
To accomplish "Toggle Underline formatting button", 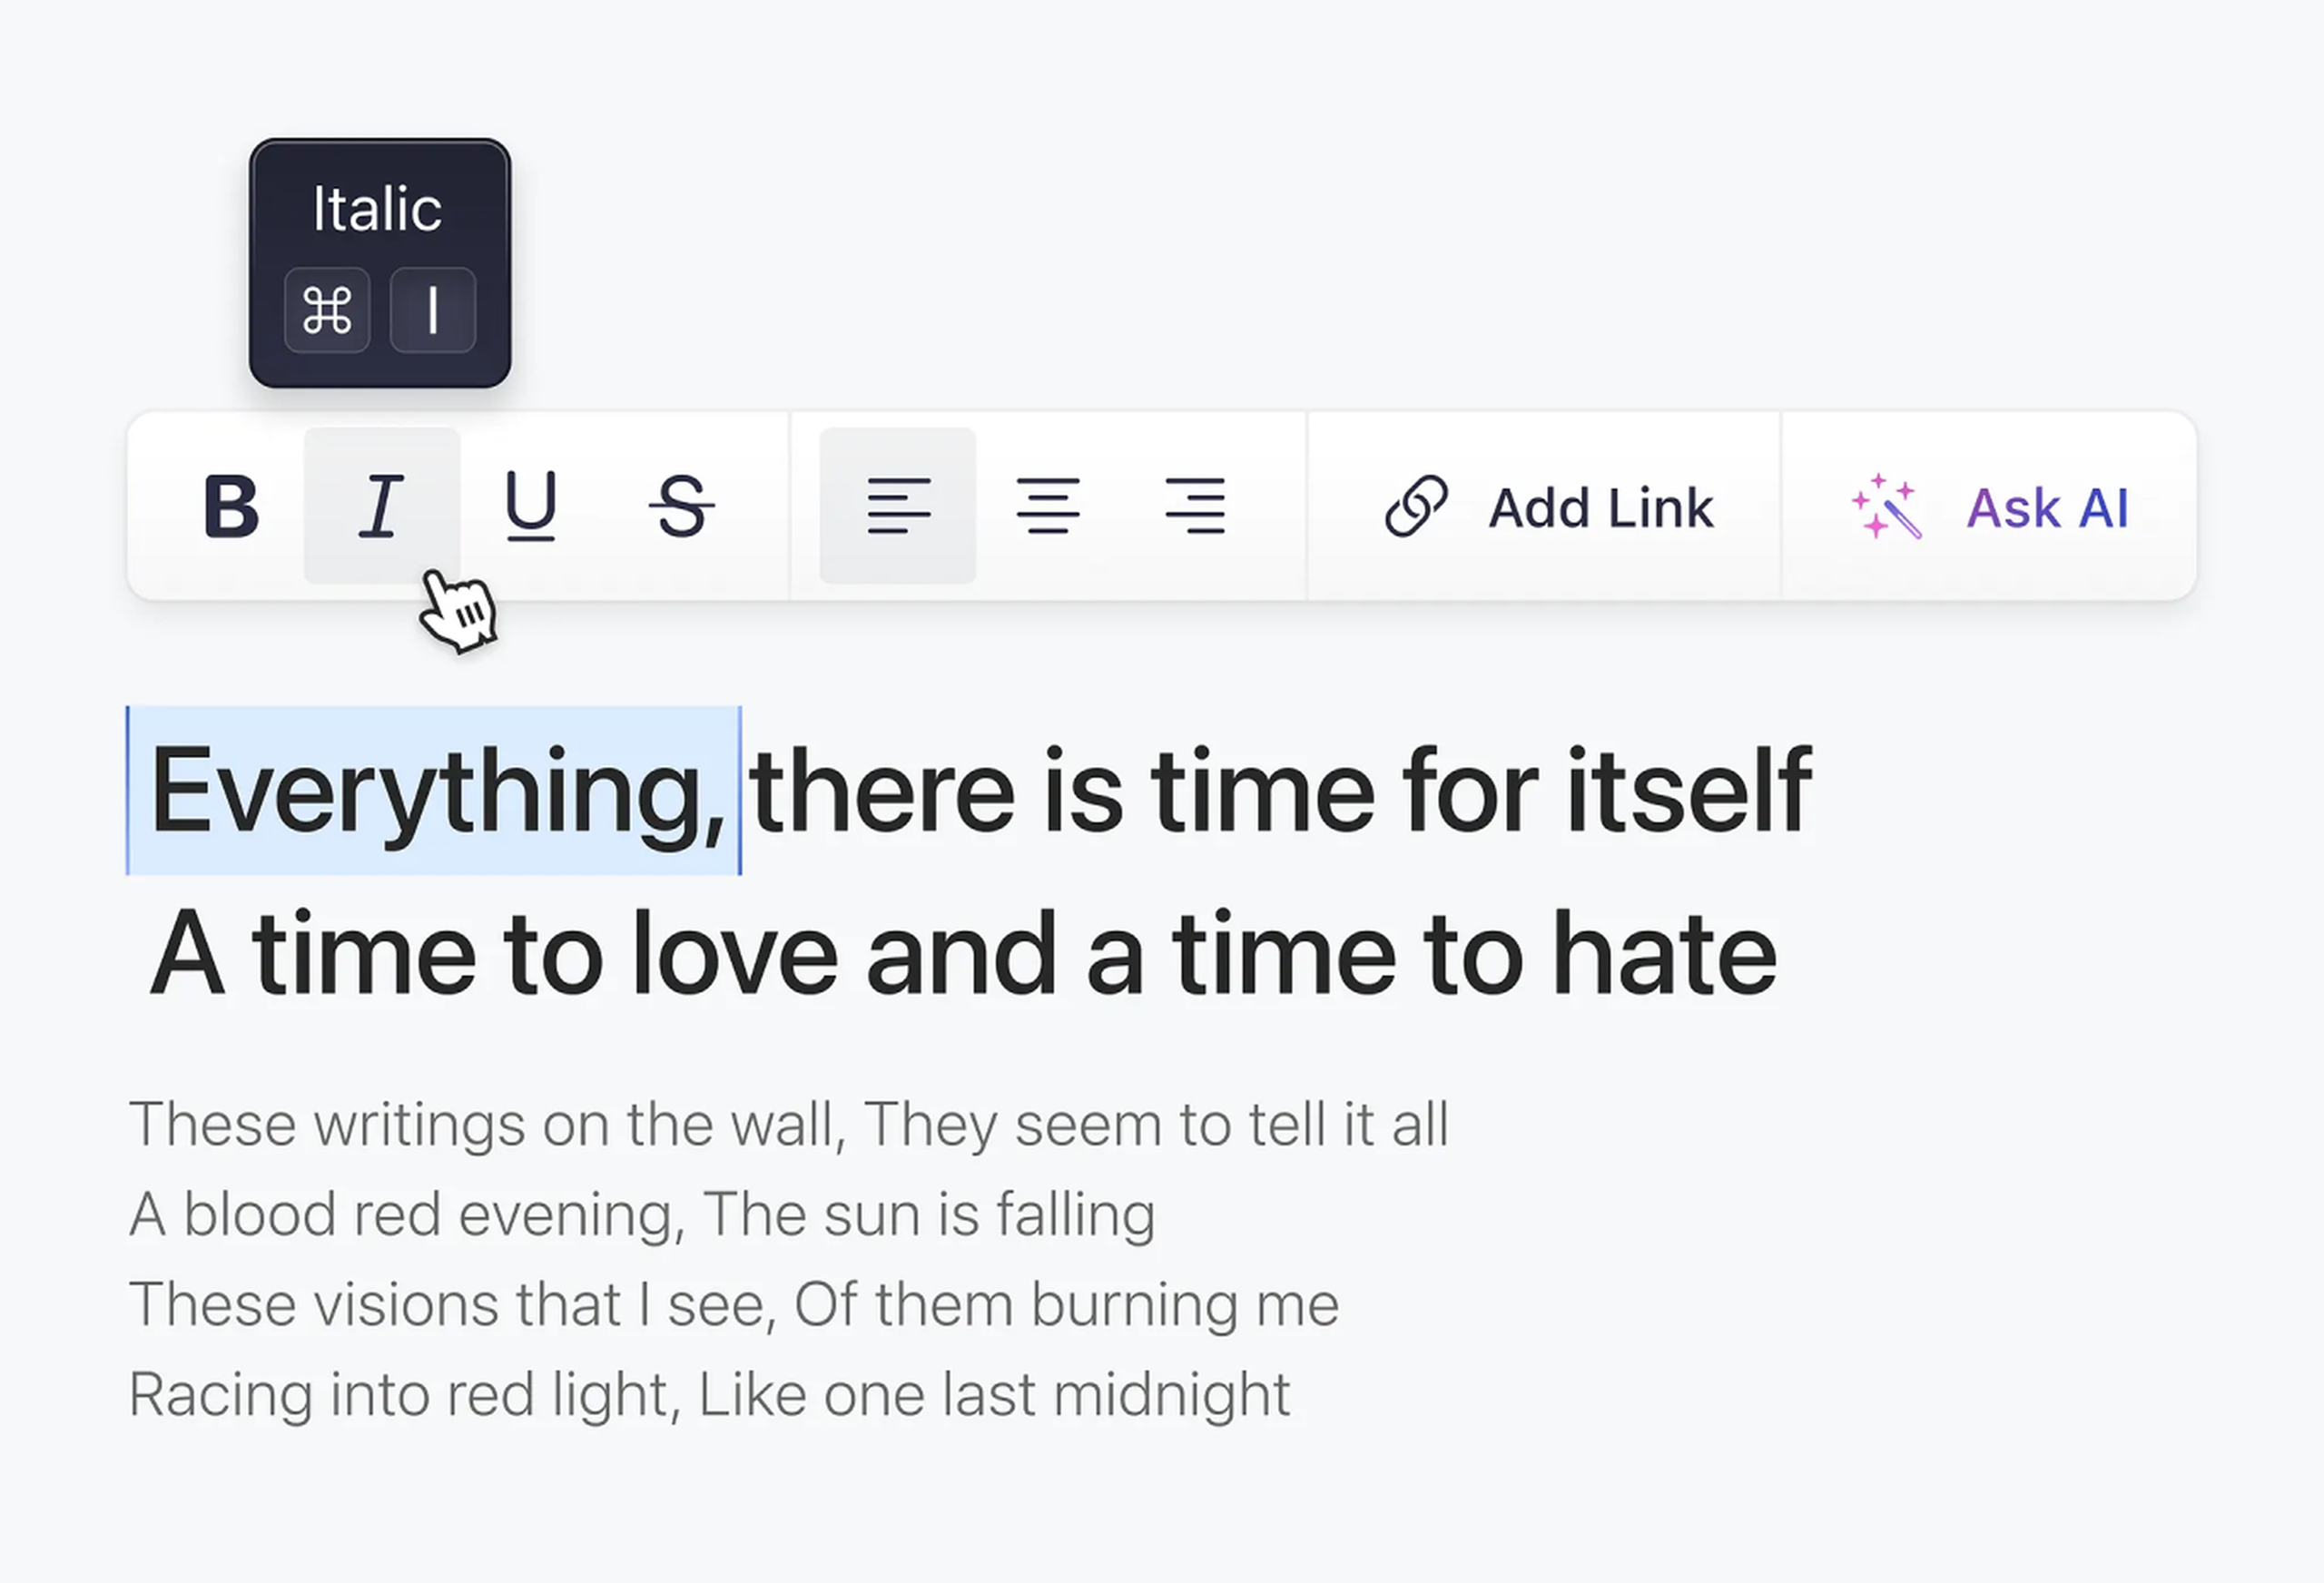I will tap(531, 506).
